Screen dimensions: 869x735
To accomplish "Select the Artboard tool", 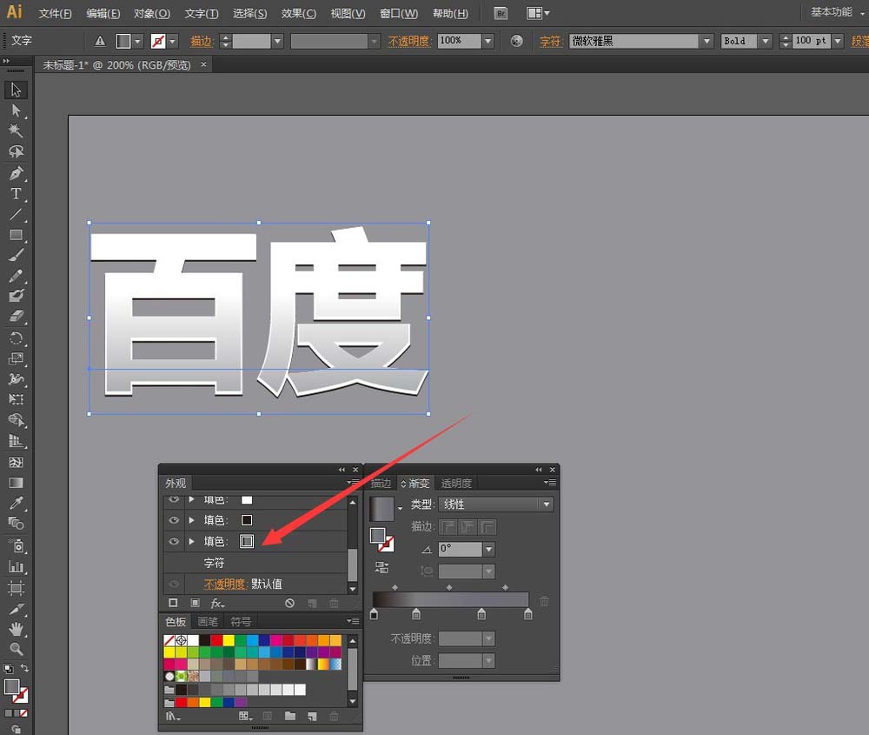I will 16,587.
